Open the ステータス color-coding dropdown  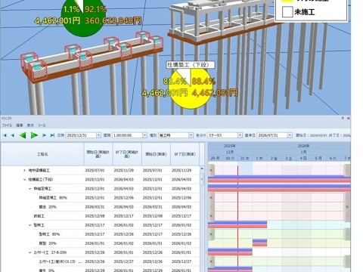(240, 135)
